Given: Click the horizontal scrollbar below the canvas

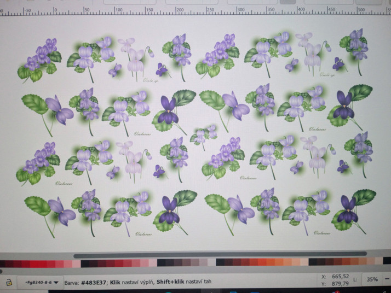Looking at the screenshot, I should point(219,255).
